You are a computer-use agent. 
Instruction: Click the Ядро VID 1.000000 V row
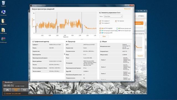click(x=81, y=71)
